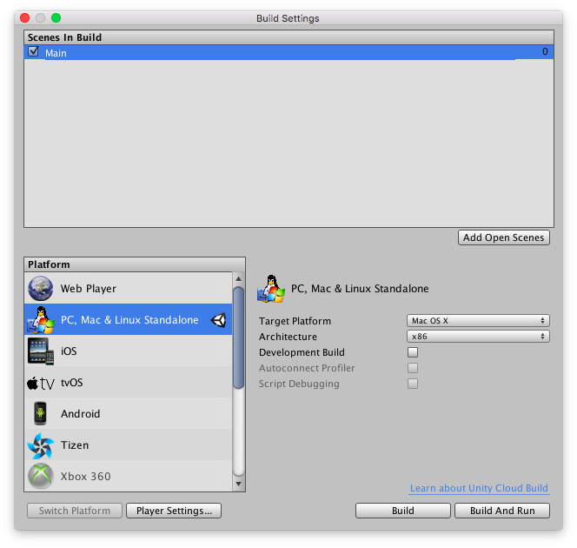Click the Apple TV tvOS icon
This screenshot has width=577, height=548.
pyautogui.click(x=41, y=383)
